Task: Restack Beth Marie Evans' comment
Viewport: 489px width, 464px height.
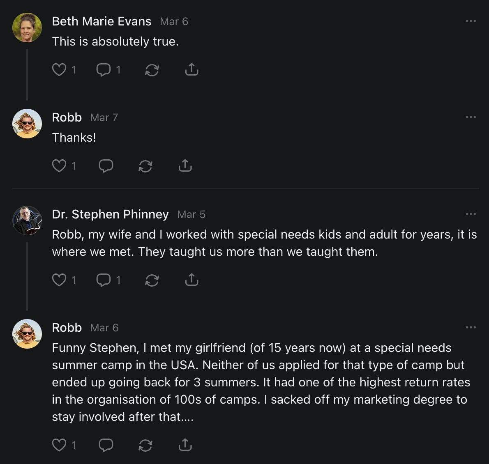Action: pos(152,70)
